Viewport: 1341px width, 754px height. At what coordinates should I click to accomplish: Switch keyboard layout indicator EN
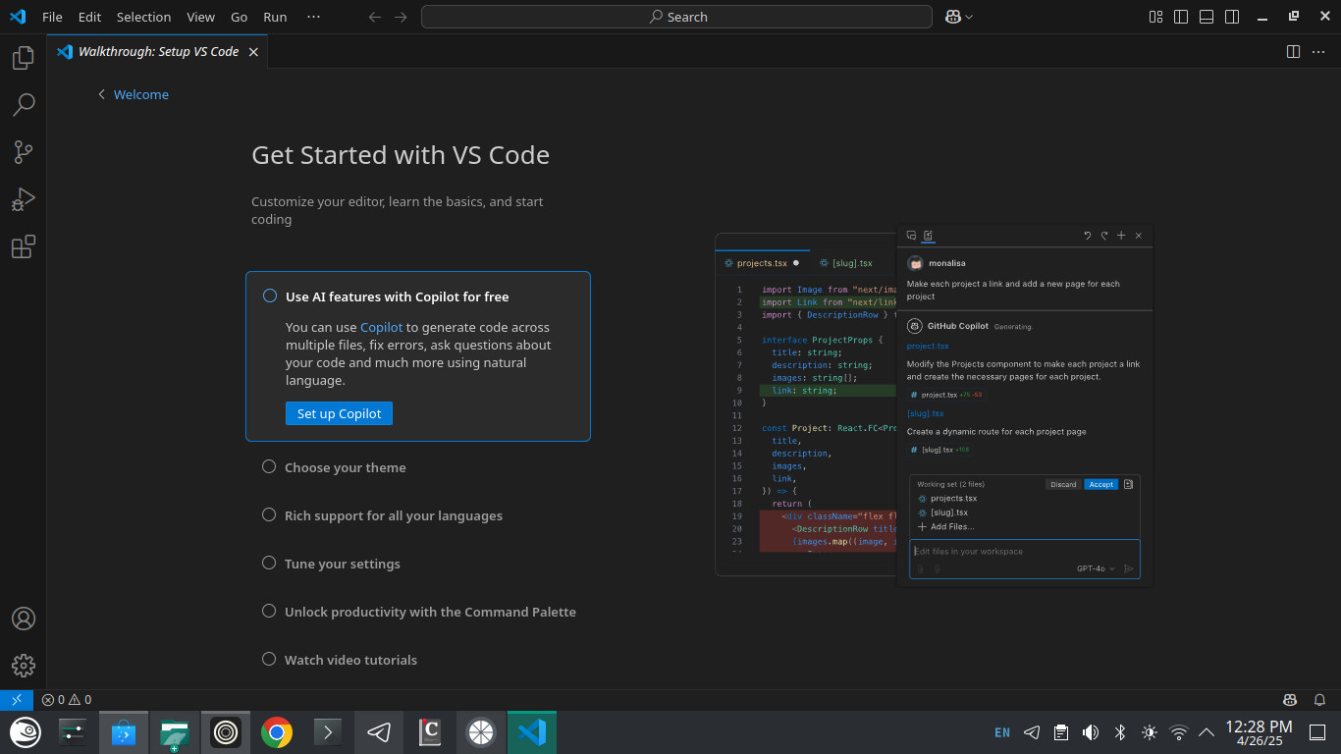click(1002, 732)
